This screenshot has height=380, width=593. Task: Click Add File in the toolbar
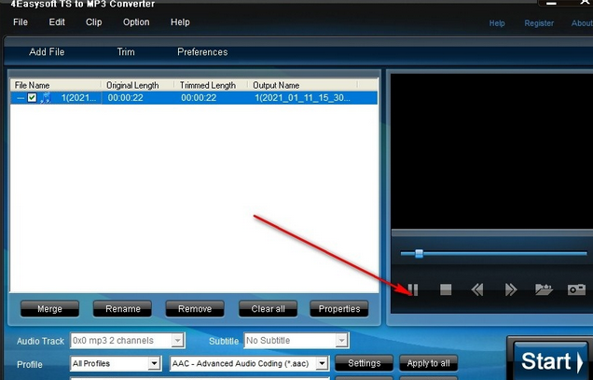[47, 52]
